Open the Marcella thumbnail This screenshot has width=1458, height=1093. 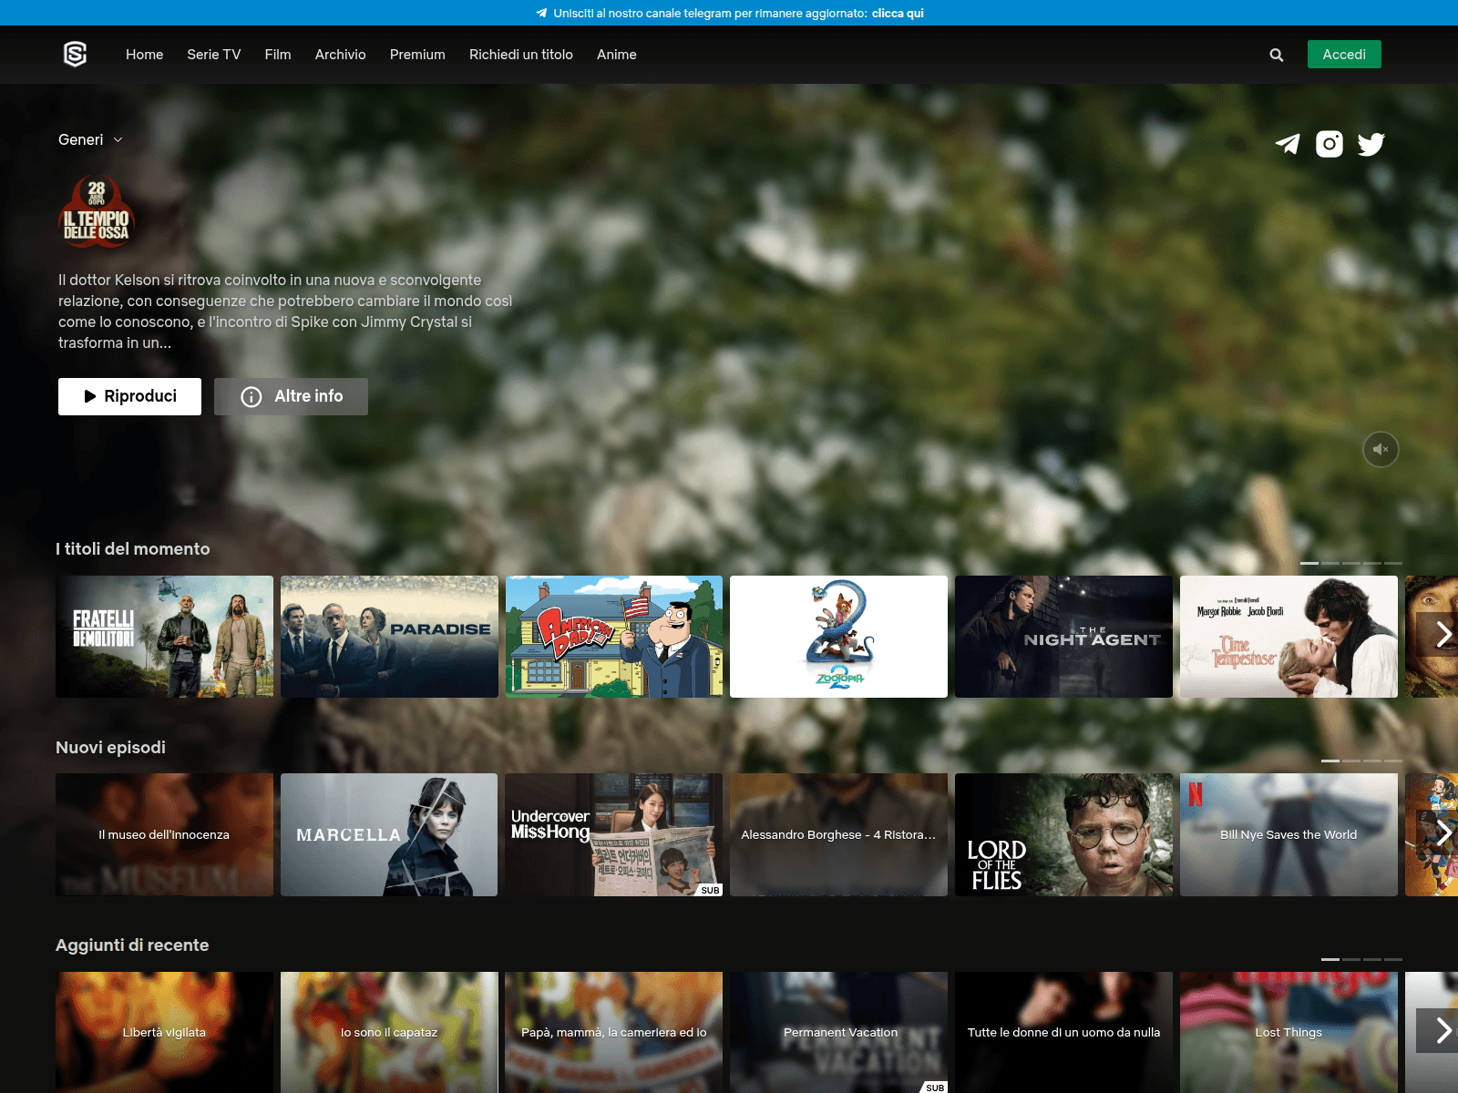[x=389, y=834]
